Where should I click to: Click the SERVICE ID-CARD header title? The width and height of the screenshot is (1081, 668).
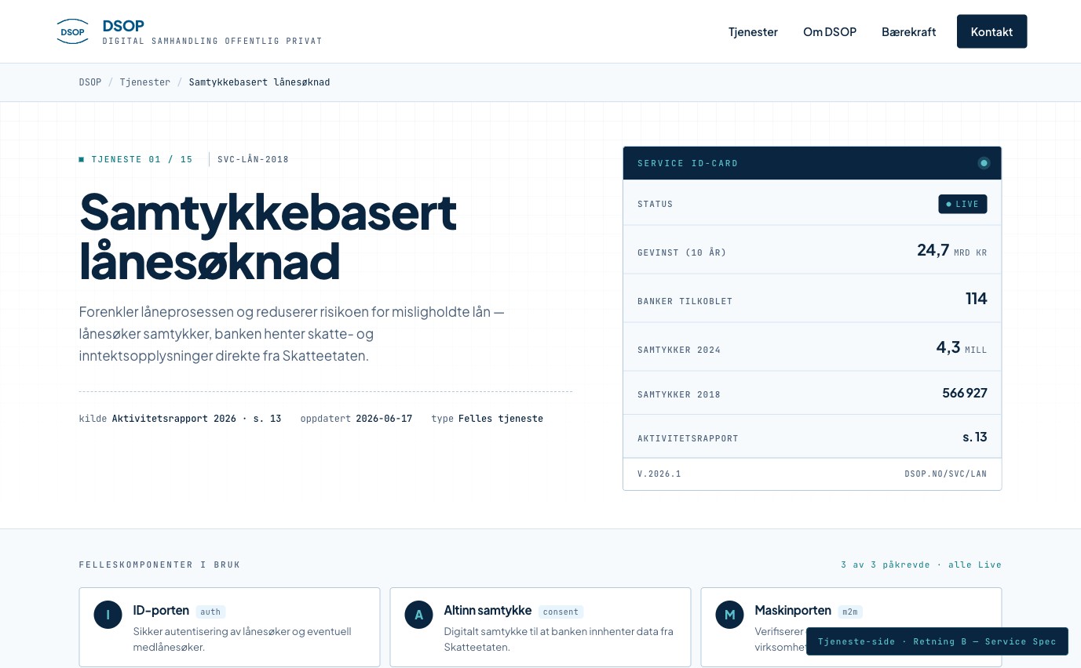pos(688,163)
